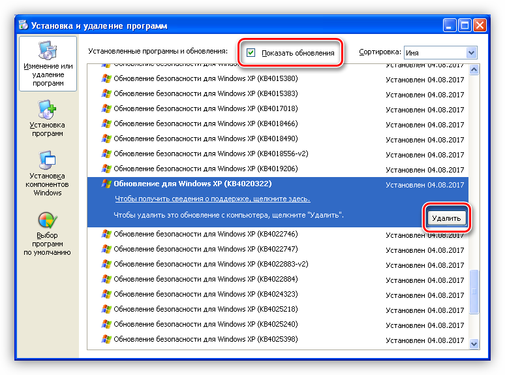The width and height of the screenshot is (505, 375).
Task: Click the window title bar program icon
Action: pyautogui.click(x=23, y=25)
